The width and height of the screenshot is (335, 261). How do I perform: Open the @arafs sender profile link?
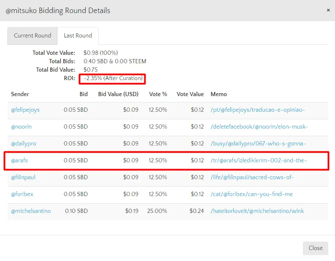tap(19, 160)
